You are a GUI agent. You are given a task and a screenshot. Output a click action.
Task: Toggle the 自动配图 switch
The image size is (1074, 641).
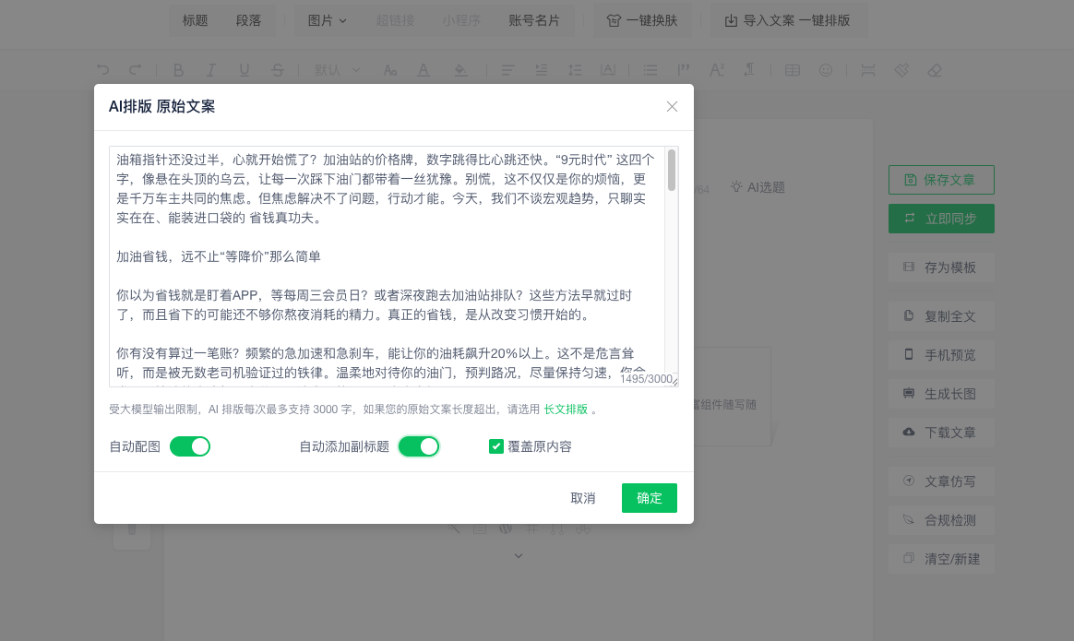[x=190, y=446]
